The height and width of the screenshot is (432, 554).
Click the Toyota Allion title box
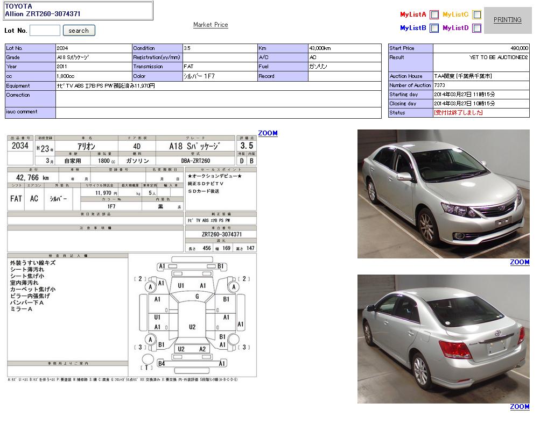(78, 10)
